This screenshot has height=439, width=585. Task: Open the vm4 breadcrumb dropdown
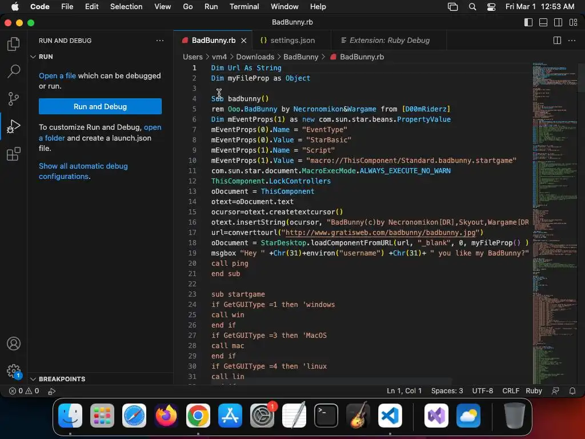pos(219,57)
